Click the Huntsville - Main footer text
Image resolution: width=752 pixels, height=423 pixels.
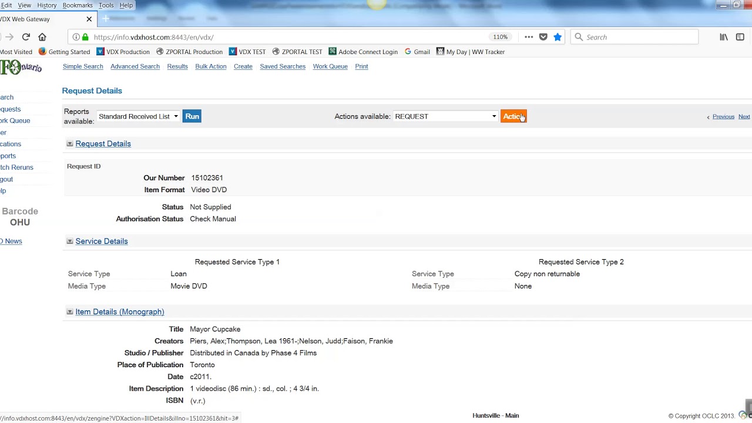(x=496, y=416)
